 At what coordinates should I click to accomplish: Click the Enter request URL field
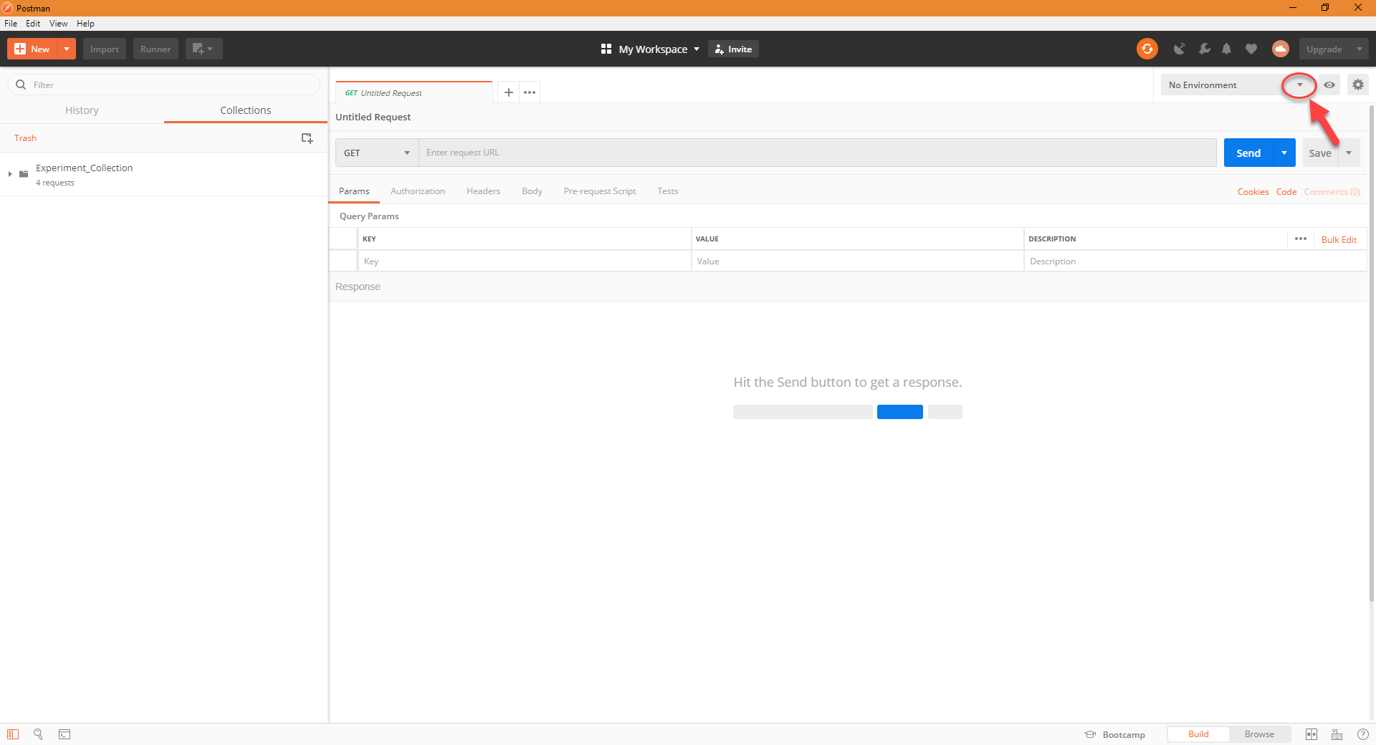tap(818, 153)
